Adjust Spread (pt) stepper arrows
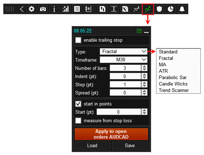204x155 pixels. click(x=144, y=93)
